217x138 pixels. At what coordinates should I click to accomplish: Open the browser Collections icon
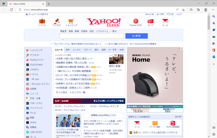[198, 10]
